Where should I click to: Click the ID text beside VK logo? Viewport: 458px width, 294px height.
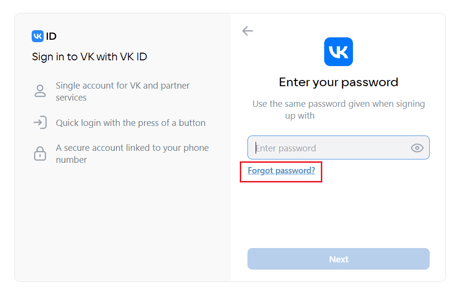[51, 36]
